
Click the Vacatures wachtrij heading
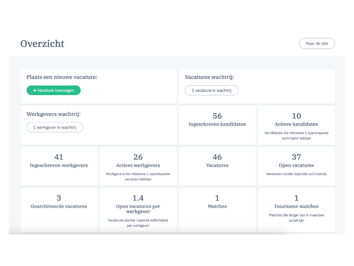point(209,77)
